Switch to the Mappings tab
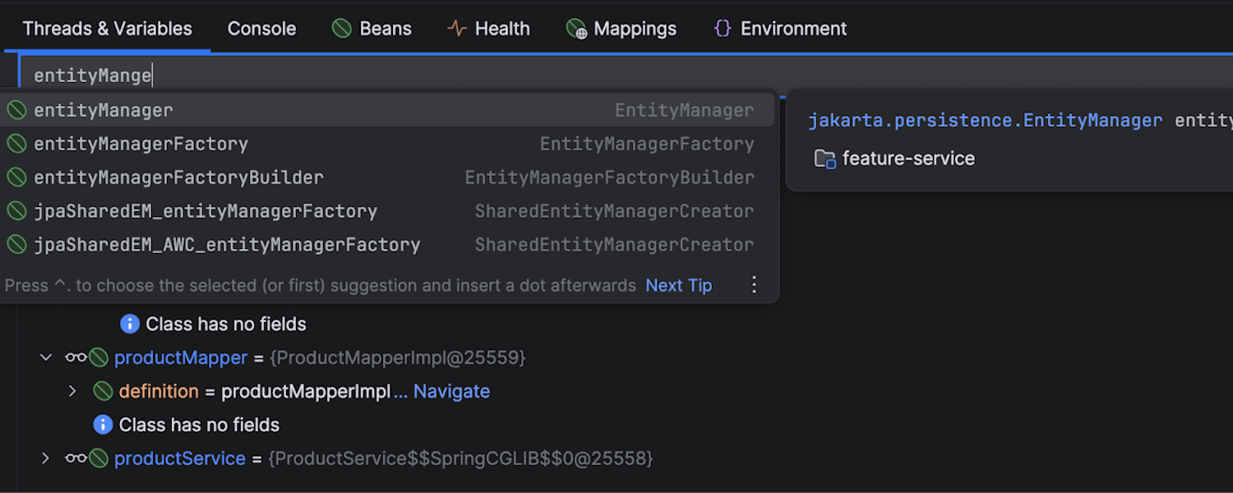Screen dimensions: 1233x493 621,29
